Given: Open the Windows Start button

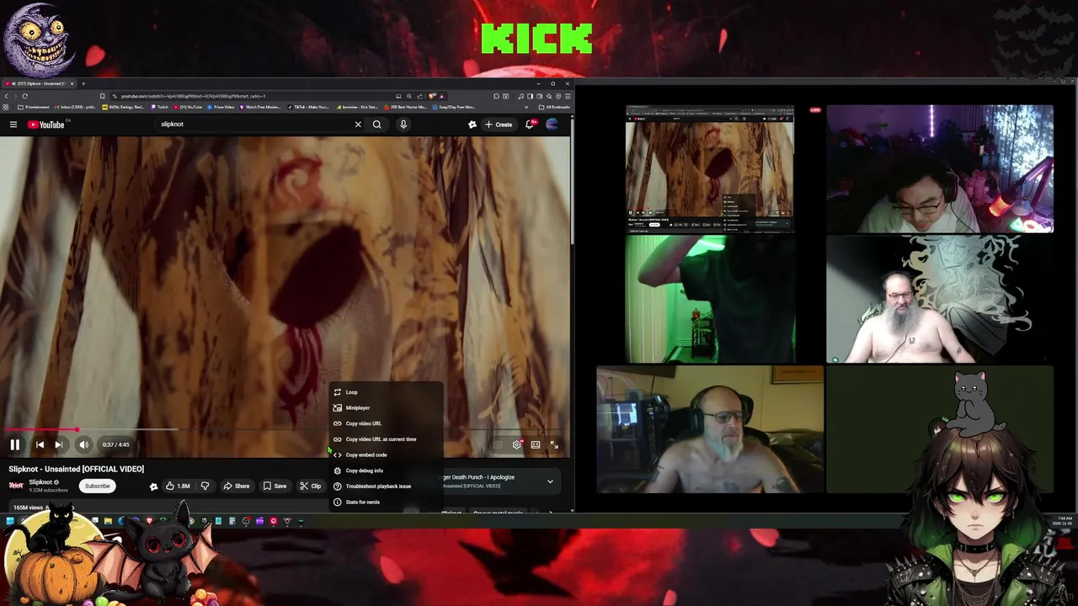Looking at the screenshot, I should [10, 521].
